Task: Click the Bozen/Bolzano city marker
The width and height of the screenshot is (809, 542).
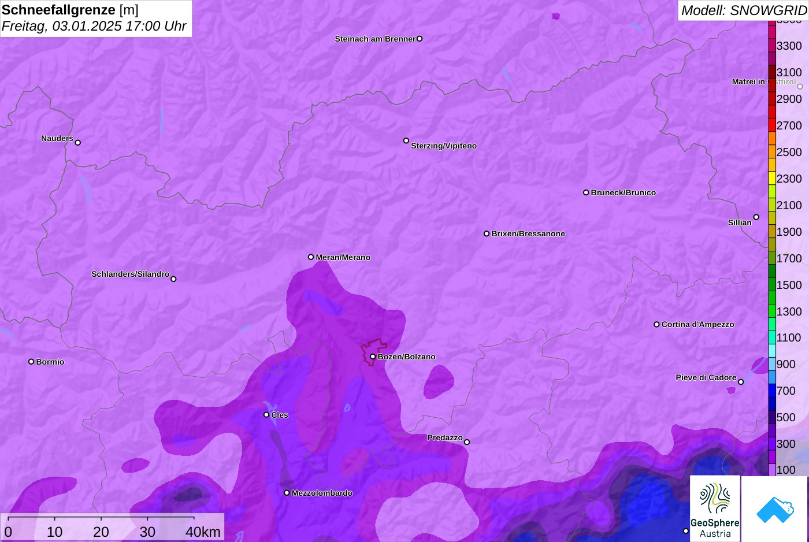Action: 373,357
